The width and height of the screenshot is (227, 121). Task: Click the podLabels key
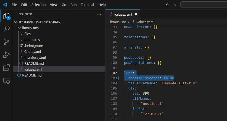pos(133,57)
